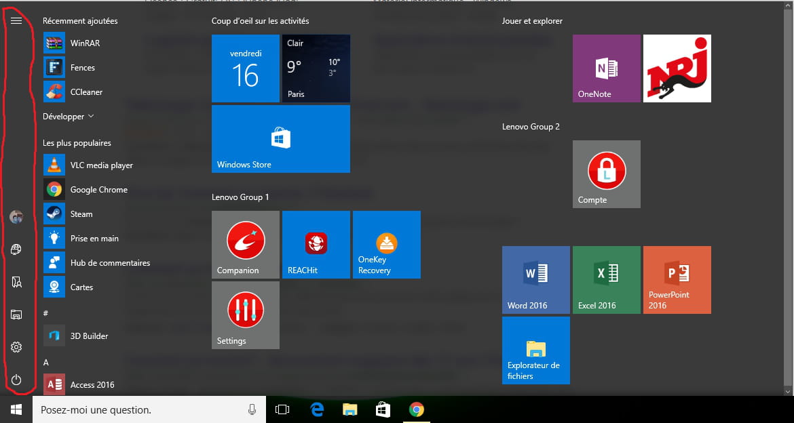
Task: Click the Start menu scrollbar down arrow
Action: pyautogui.click(x=787, y=391)
